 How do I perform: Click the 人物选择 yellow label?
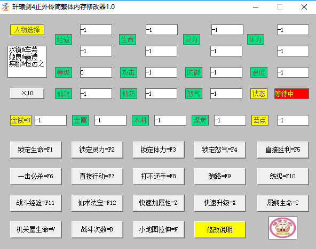click(27, 30)
